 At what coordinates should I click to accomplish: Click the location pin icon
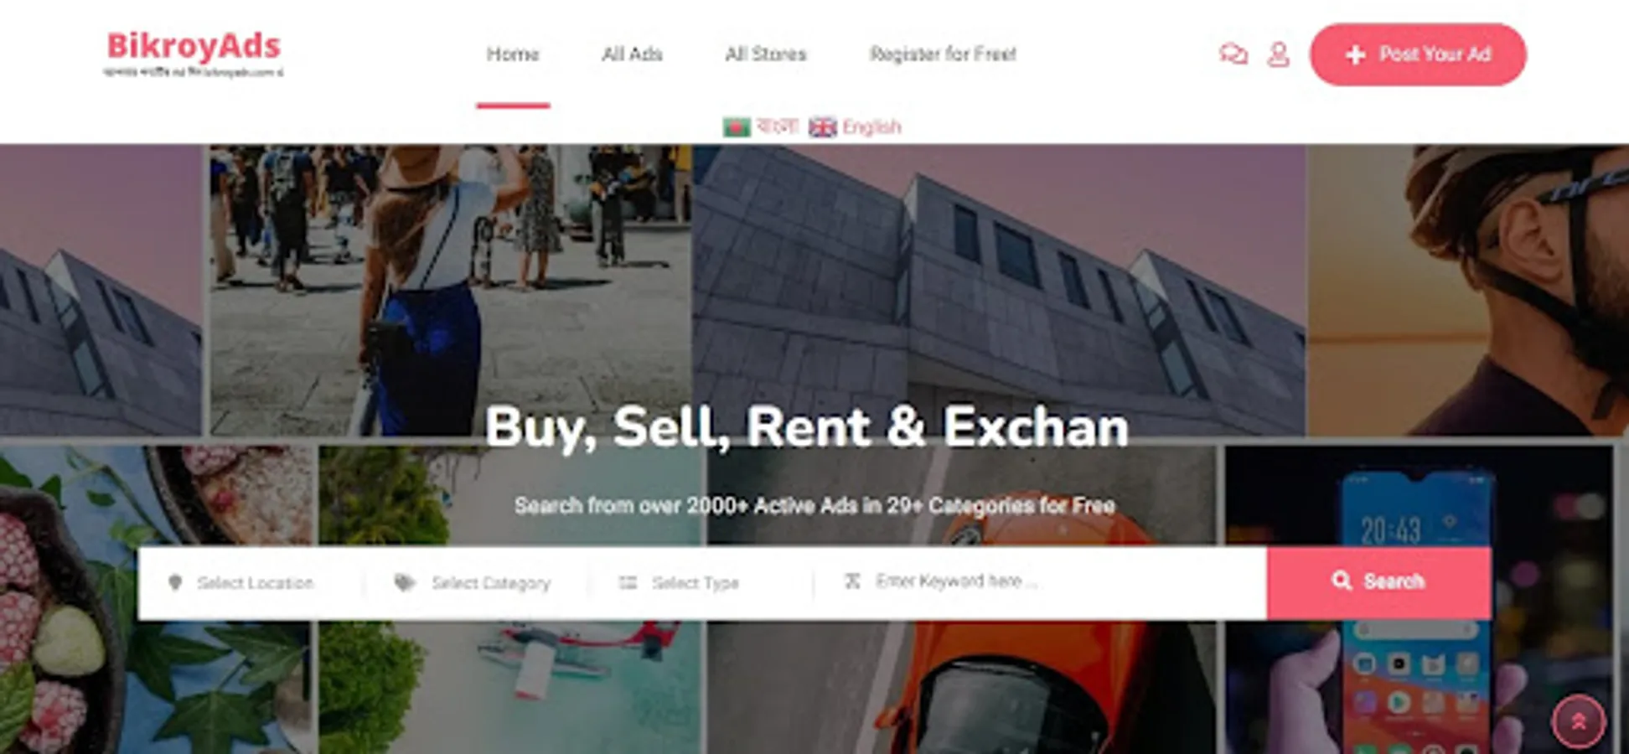[175, 582]
